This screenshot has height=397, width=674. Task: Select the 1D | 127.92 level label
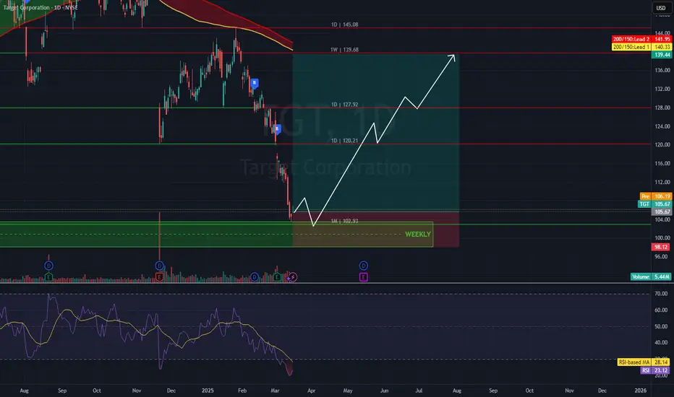344,105
